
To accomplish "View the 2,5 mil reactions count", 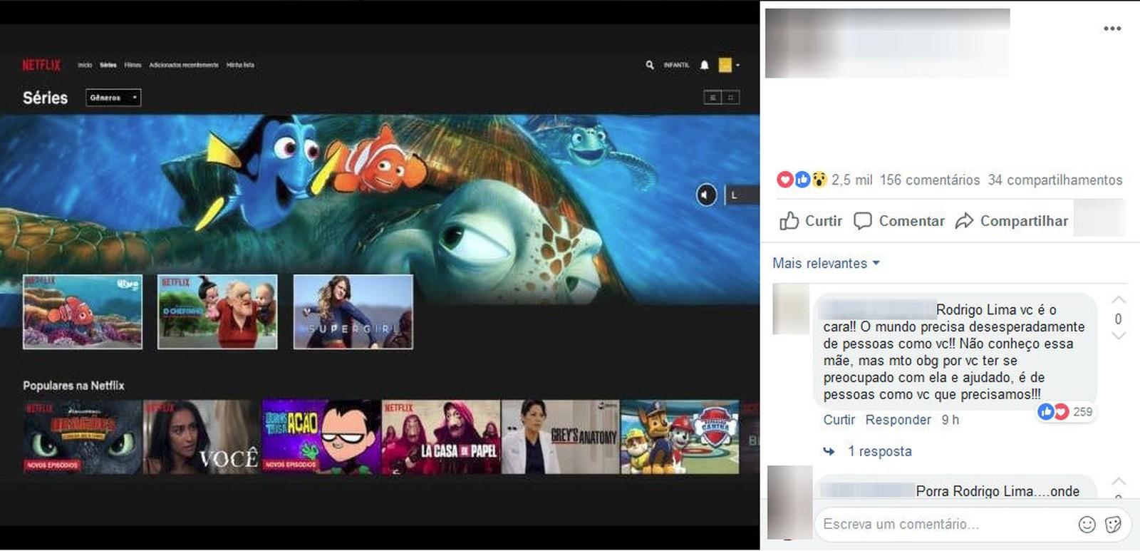I will [852, 180].
